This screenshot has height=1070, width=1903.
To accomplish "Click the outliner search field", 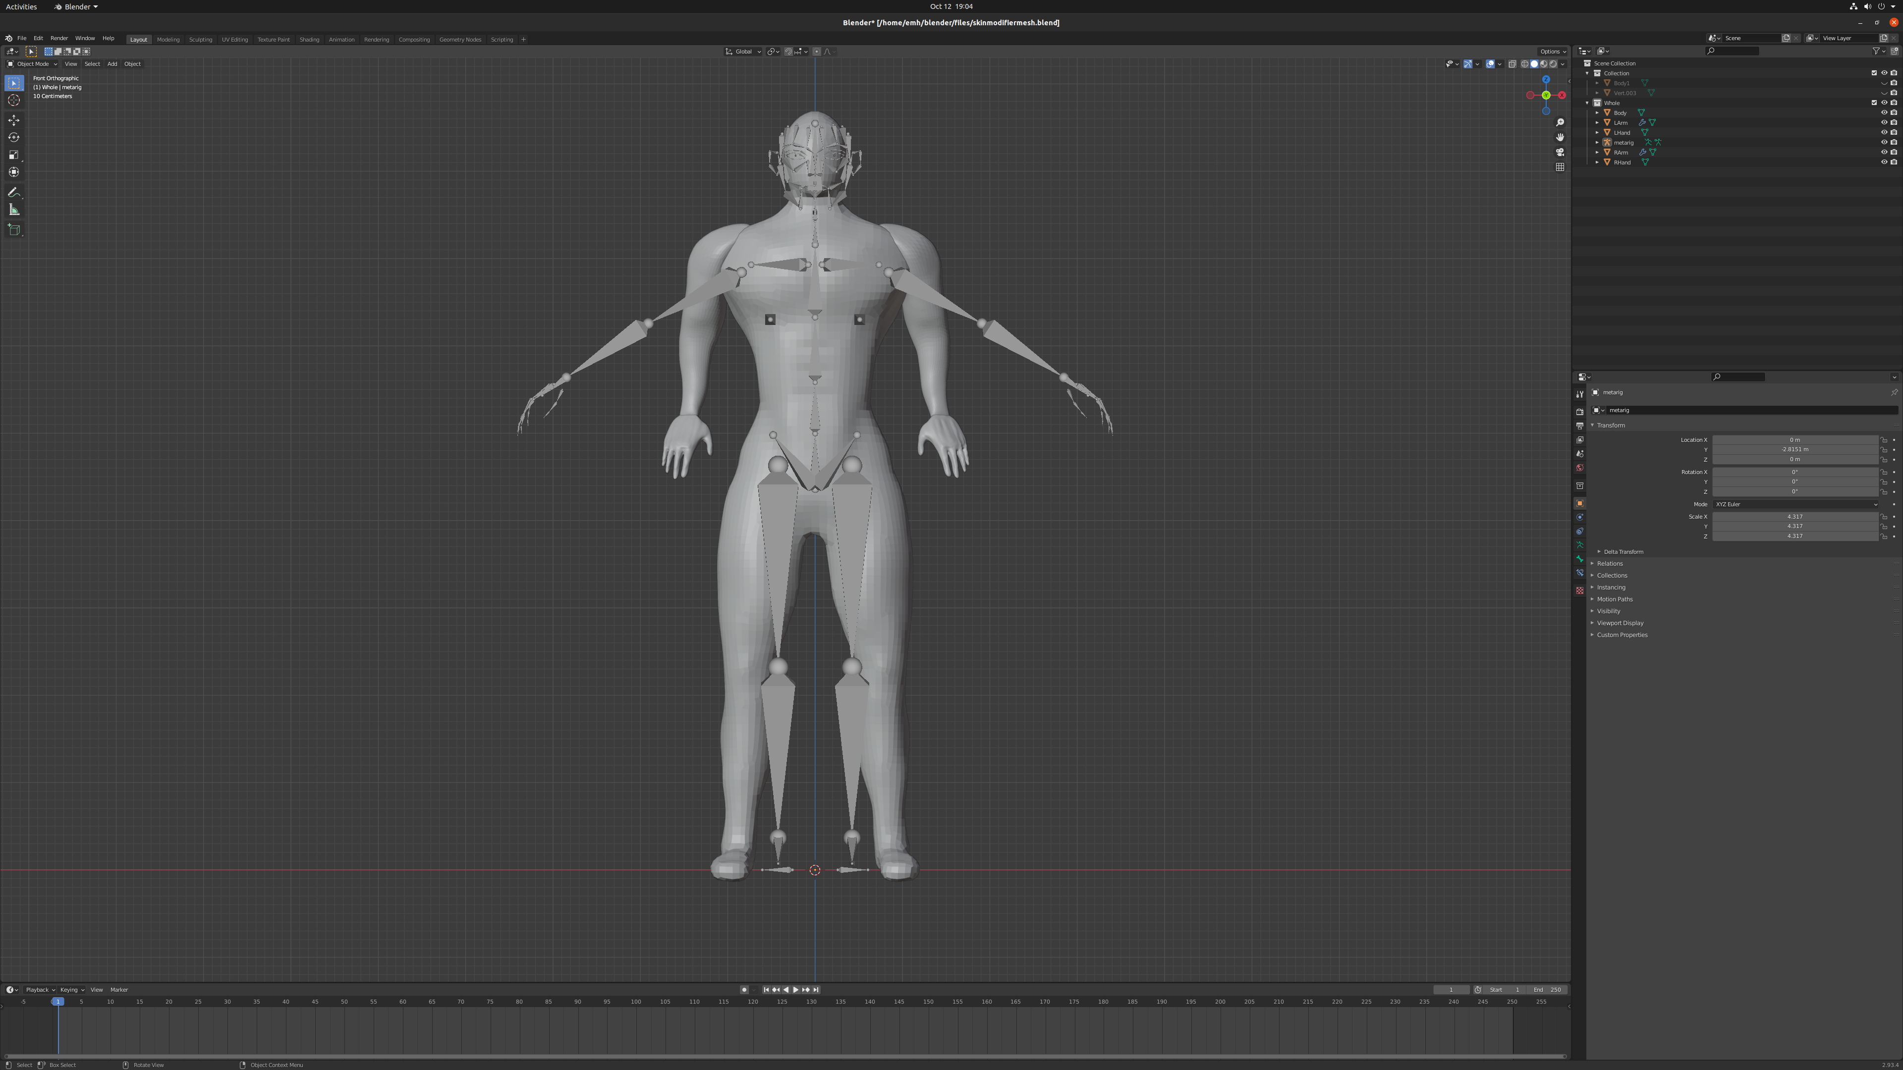I will pyautogui.click(x=1733, y=51).
